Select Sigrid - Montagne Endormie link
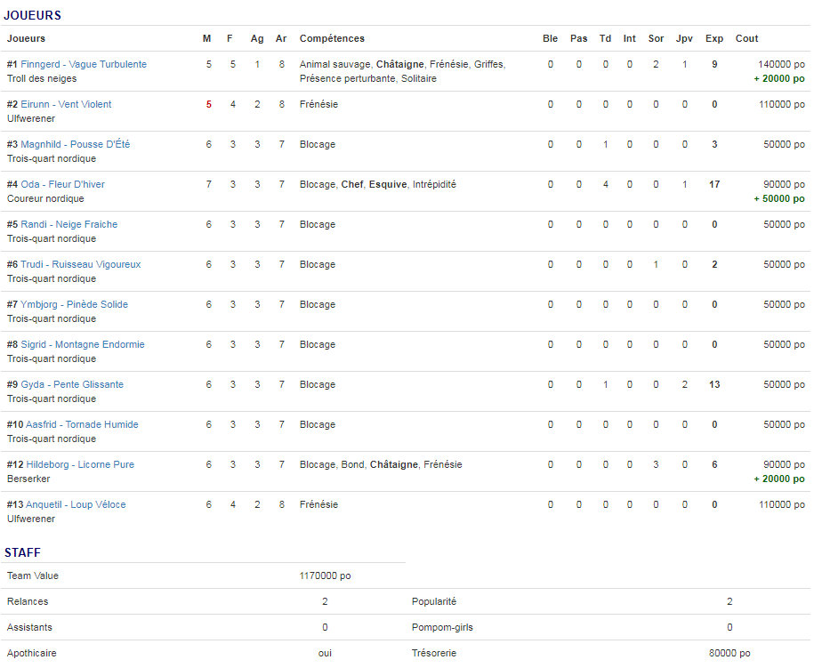This screenshot has height=668, width=814. coord(82,344)
